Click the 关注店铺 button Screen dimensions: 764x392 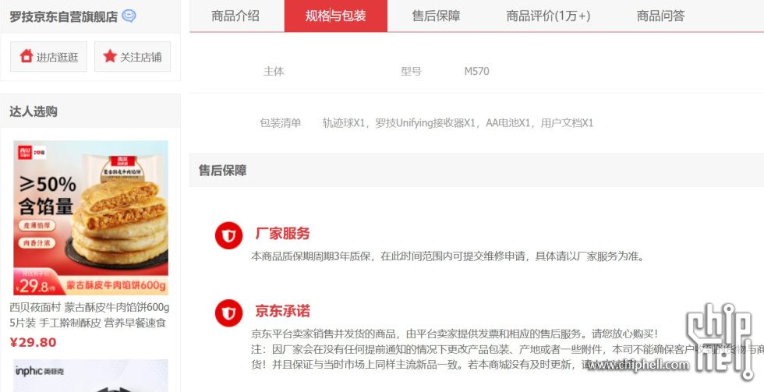(x=133, y=56)
